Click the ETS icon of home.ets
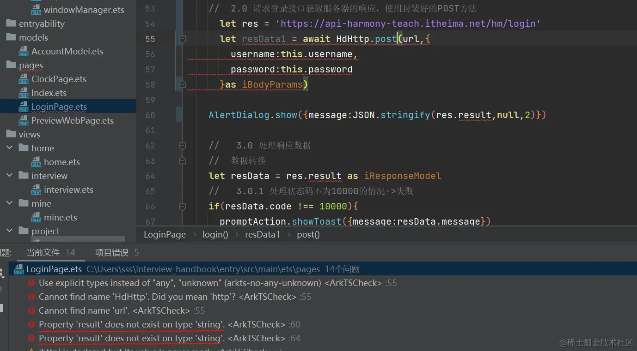The image size is (637, 351). (36, 162)
